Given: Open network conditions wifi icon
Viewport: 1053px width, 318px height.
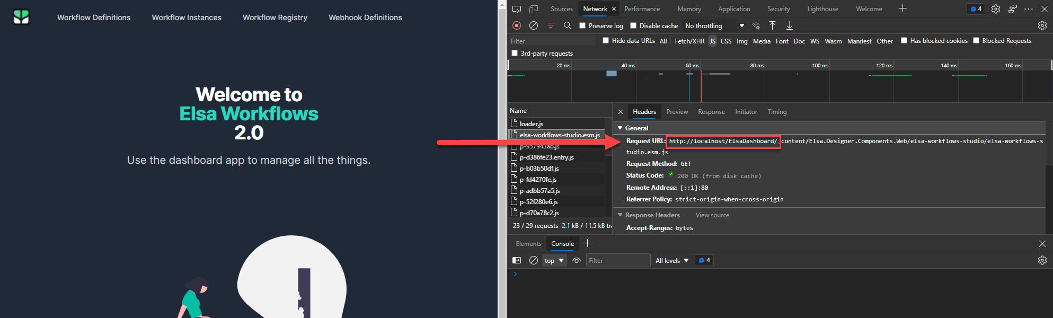Looking at the screenshot, I should 756,25.
